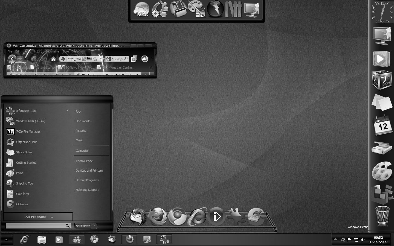Viewport: 394px width, 246px height.
Task: Open the 7-Zip cube on the right dock
Action: pyautogui.click(x=382, y=81)
